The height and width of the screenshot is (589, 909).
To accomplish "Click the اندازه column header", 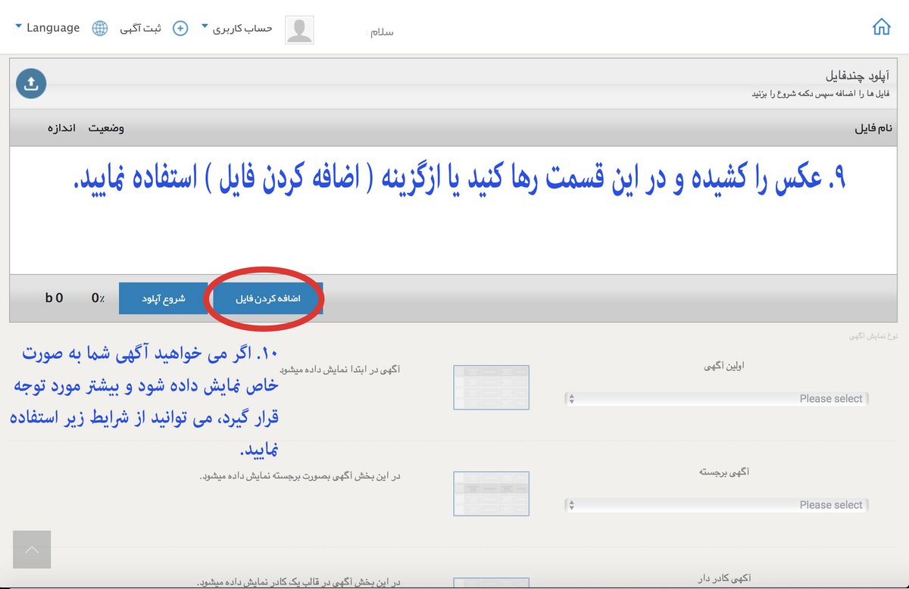I will click(x=61, y=128).
